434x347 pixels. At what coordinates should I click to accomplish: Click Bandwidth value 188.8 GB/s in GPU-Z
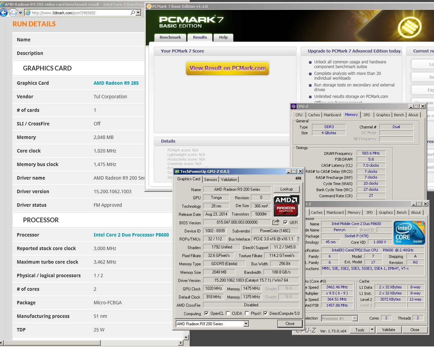281,272
